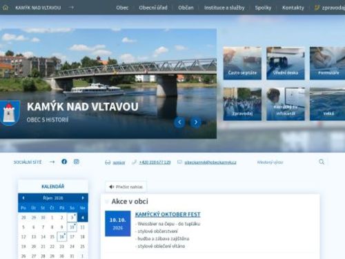Screen dimensions: 345x259
Task: Go to next month in calendar
Action: [x=83, y=198]
